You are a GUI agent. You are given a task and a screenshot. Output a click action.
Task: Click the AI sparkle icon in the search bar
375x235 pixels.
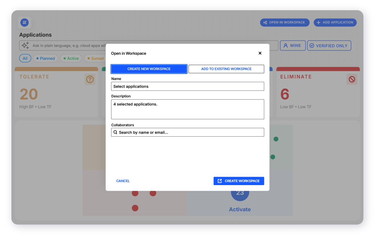pyautogui.click(x=25, y=46)
